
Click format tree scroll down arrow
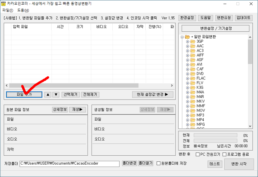pos(250,126)
